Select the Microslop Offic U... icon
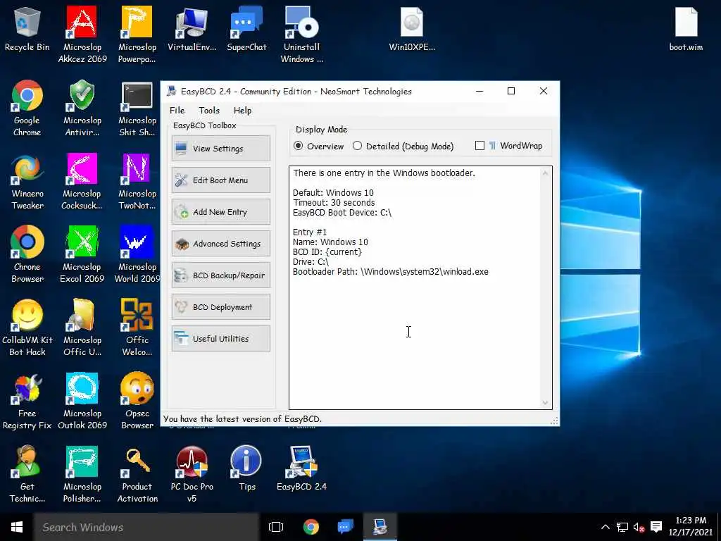The width and height of the screenshot is (721, 541). pos(82,328)
